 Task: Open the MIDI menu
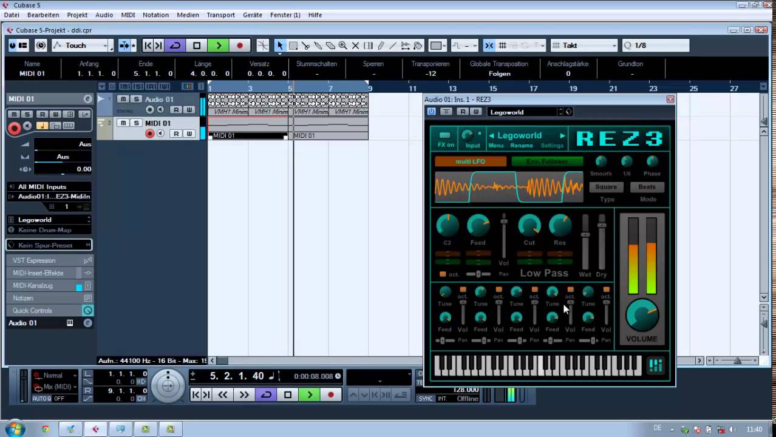tap(128, 15)
